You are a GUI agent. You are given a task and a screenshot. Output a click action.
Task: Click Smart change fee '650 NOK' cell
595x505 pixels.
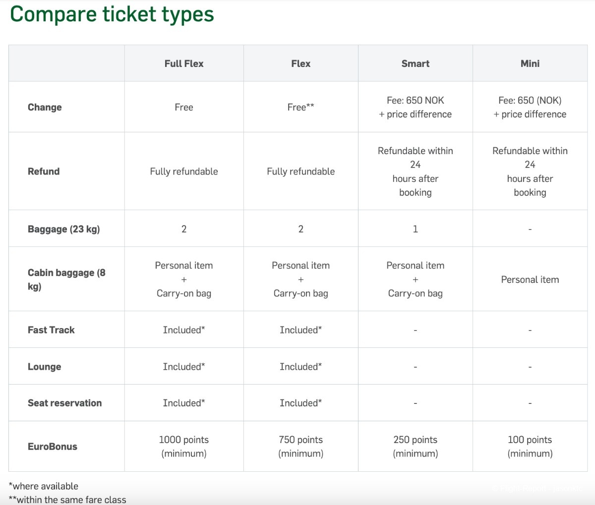416,107
